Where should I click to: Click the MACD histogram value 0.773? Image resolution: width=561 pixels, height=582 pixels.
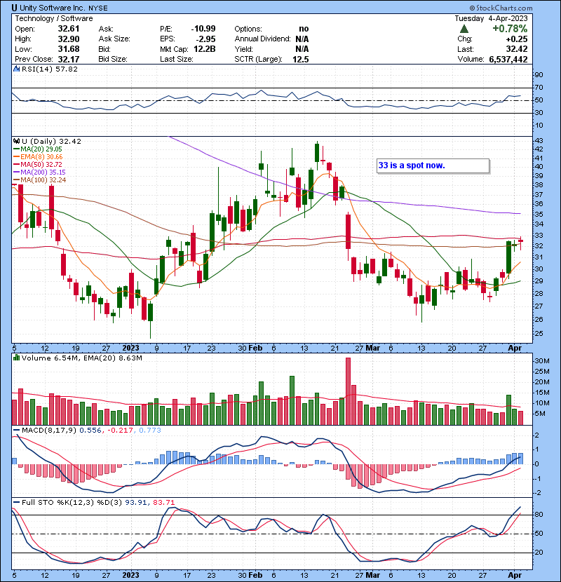click(149, 431)
